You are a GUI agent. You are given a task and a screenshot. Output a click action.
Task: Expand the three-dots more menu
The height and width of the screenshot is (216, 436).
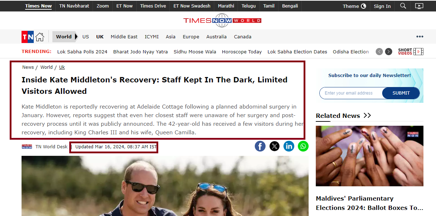tap(420, 37)
